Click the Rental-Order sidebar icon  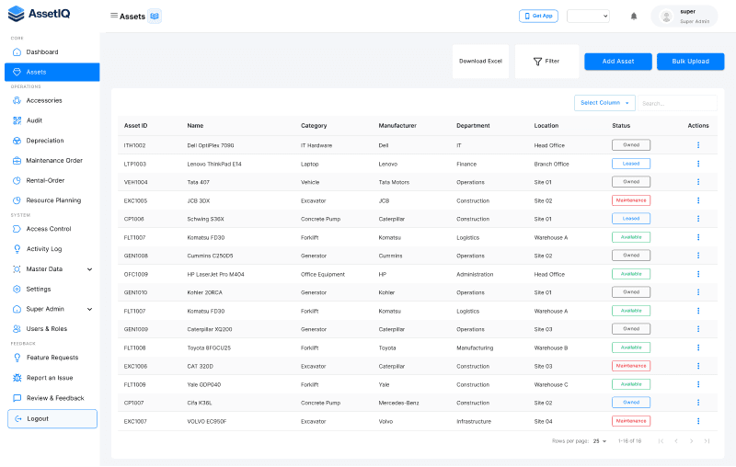click(x=17, y=180)
